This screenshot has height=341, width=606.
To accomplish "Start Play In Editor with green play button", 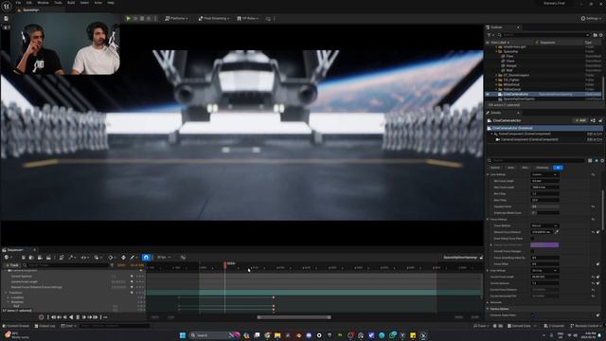I will 129,18.
